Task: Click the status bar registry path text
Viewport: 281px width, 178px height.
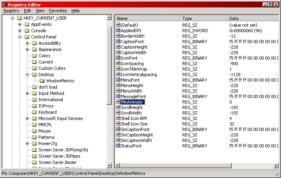Action: coord(74,173)
